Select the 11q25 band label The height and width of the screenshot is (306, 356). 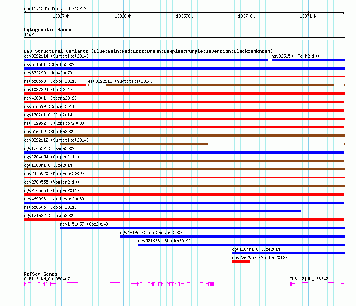click(x=30, y=34)
